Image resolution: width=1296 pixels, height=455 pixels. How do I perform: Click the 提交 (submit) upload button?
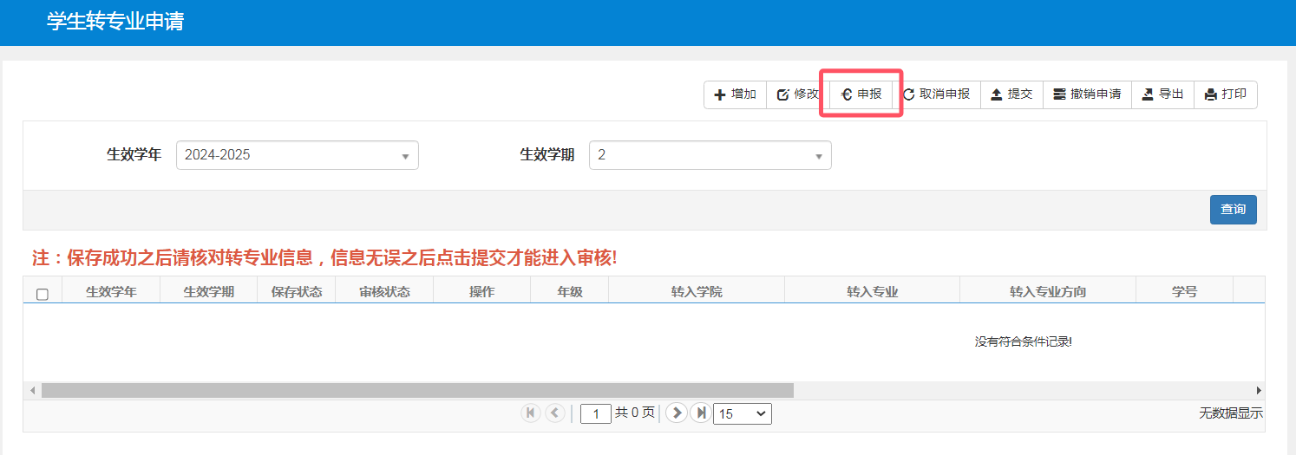pos(1011,94)
